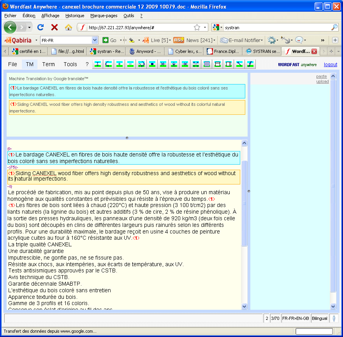
Task: Open the RSS News feed button
Action: point(178,40)
